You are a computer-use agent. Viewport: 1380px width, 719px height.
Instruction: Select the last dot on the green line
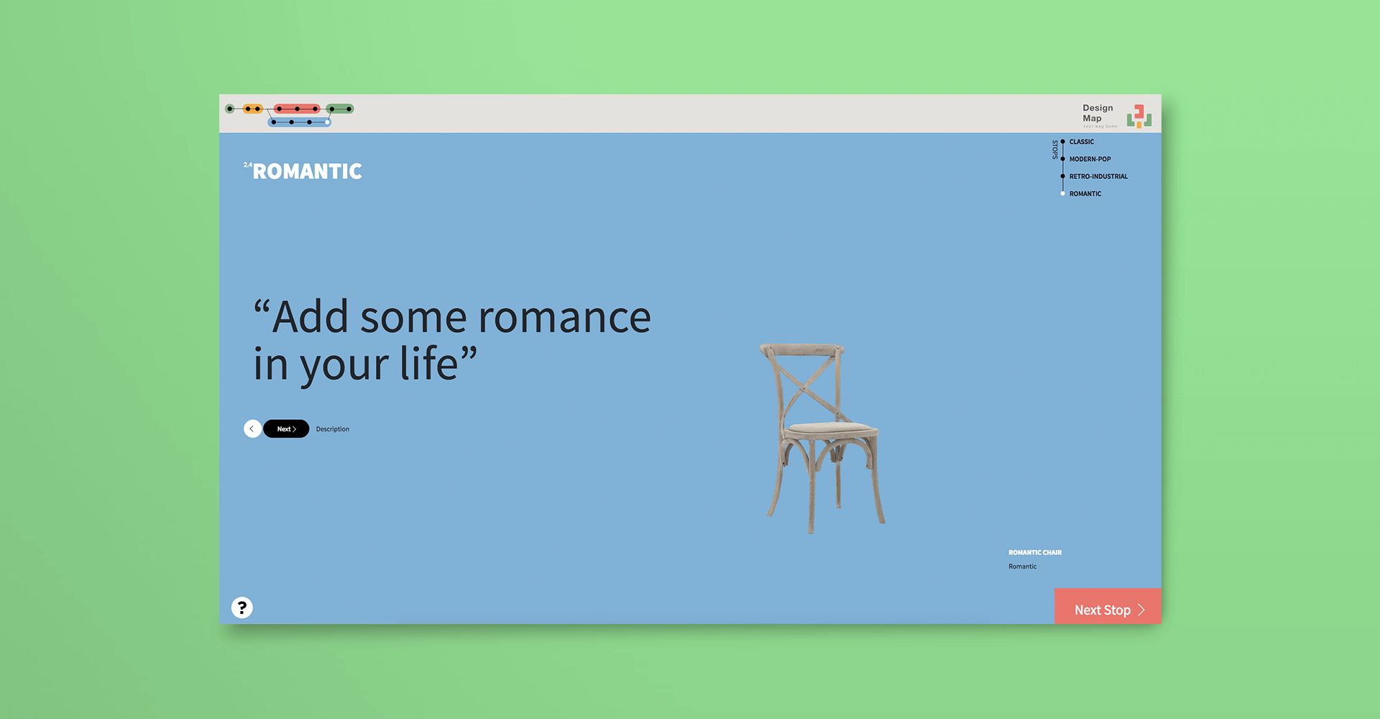click(x=349, y=109)
